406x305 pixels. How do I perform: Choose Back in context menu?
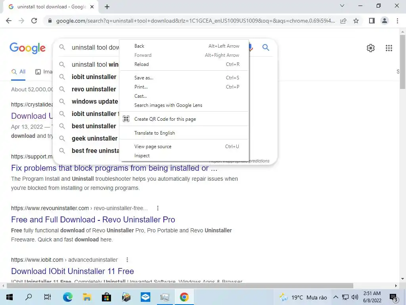(184, 46)
